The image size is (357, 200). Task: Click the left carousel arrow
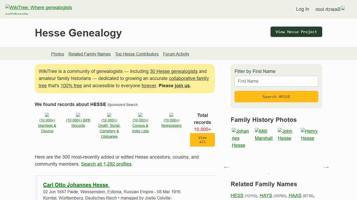pos(226,167)
